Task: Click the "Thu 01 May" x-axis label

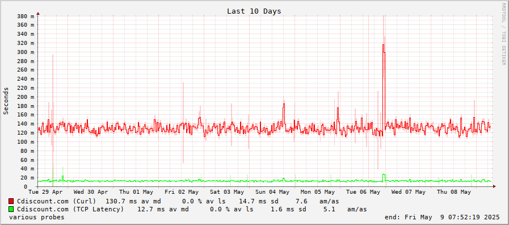Action: 136,192
